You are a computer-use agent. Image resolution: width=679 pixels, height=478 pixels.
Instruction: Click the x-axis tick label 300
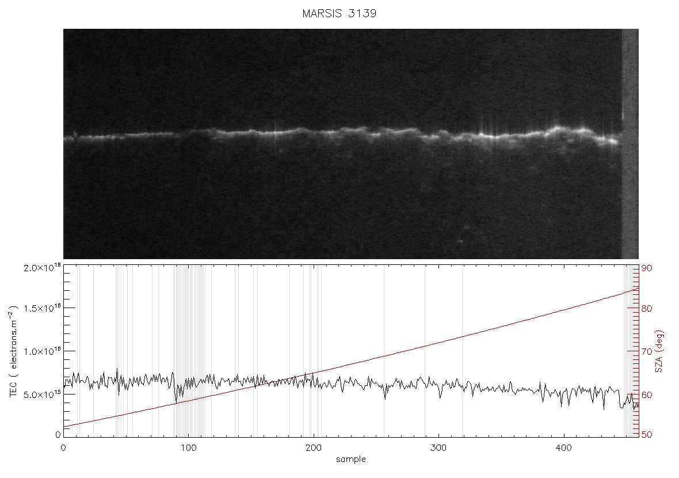coord(438,447)
